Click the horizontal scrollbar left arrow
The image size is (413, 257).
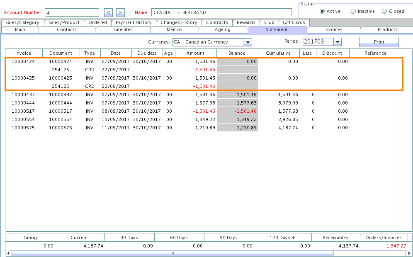tap(9, 253)
